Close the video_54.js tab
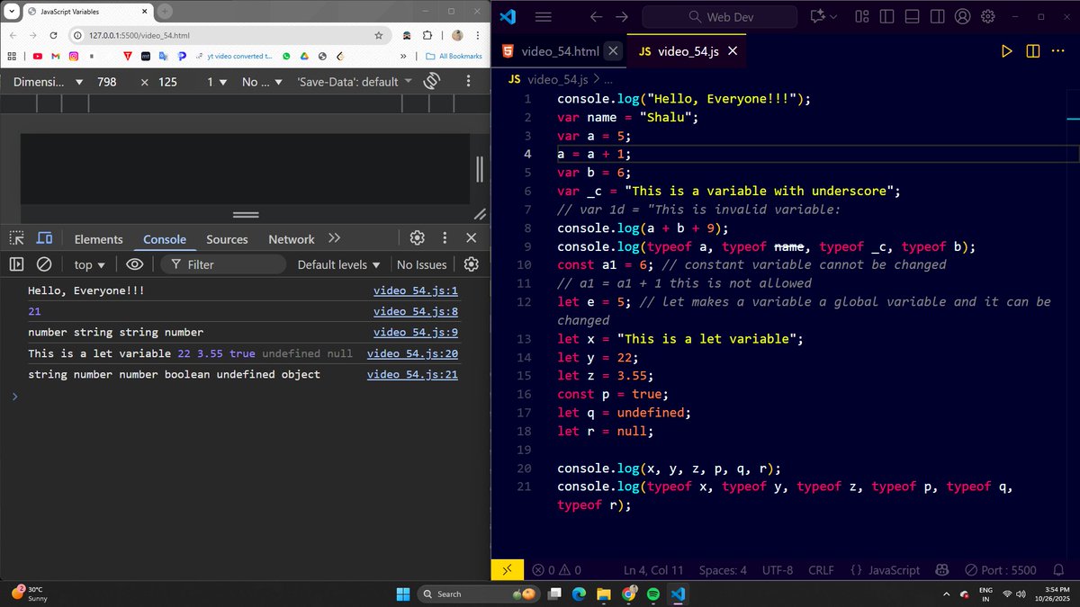Screen dimensions: 1080x607 (733, 51)
